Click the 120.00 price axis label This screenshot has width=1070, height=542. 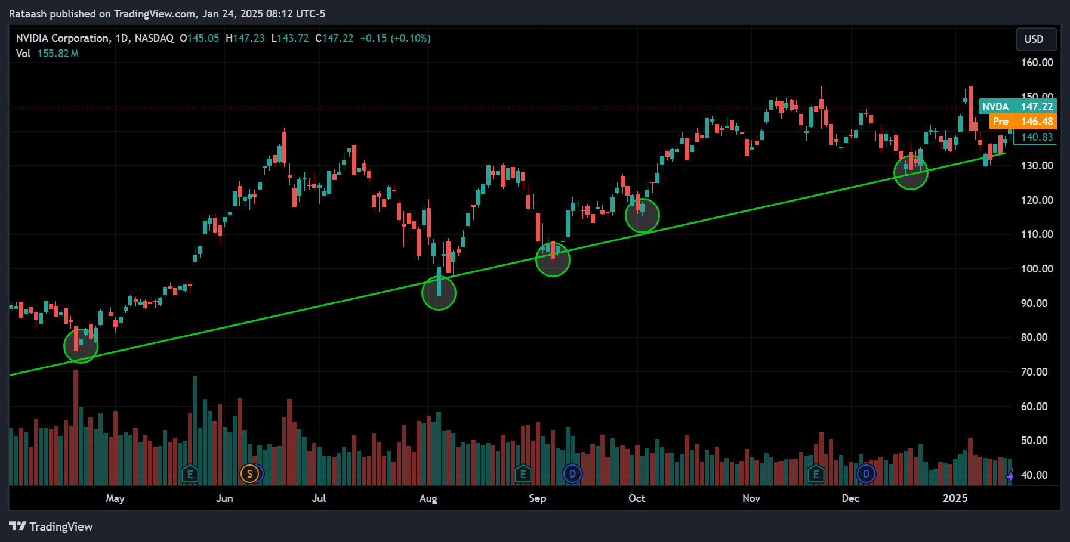pos(1037,200)
